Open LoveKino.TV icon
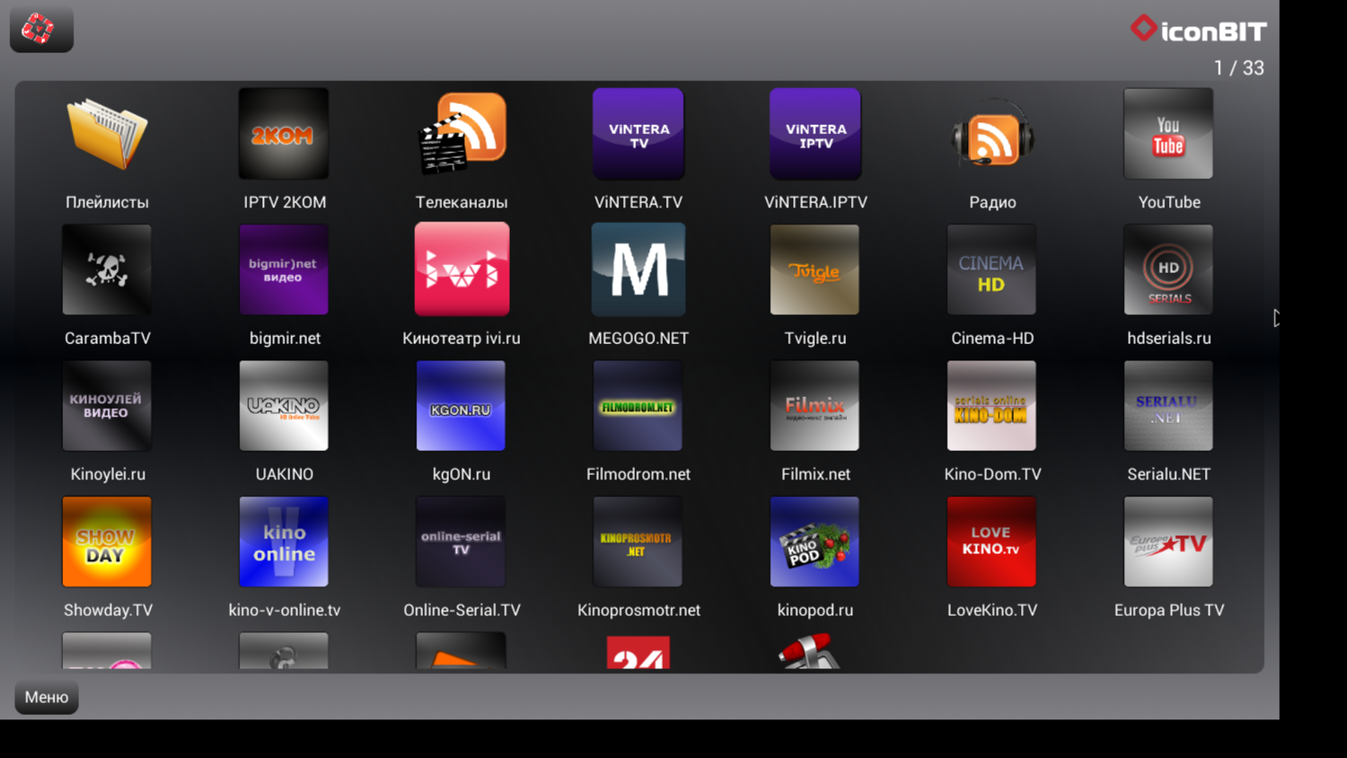This screenshot has height=758, width=1347. (x=991, y=542)
